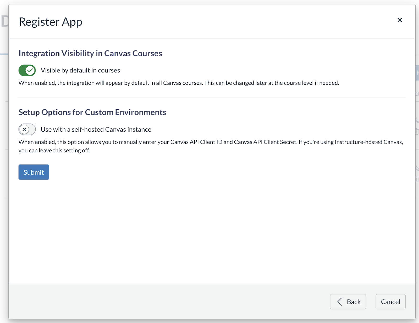The width and height of the screenshot is (419, 323).
Task: Enable the self-hosted Canvas instance toggle
Action: tap(27, 129)
